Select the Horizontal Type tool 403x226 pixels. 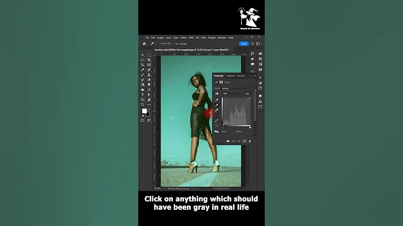[143, 95]
